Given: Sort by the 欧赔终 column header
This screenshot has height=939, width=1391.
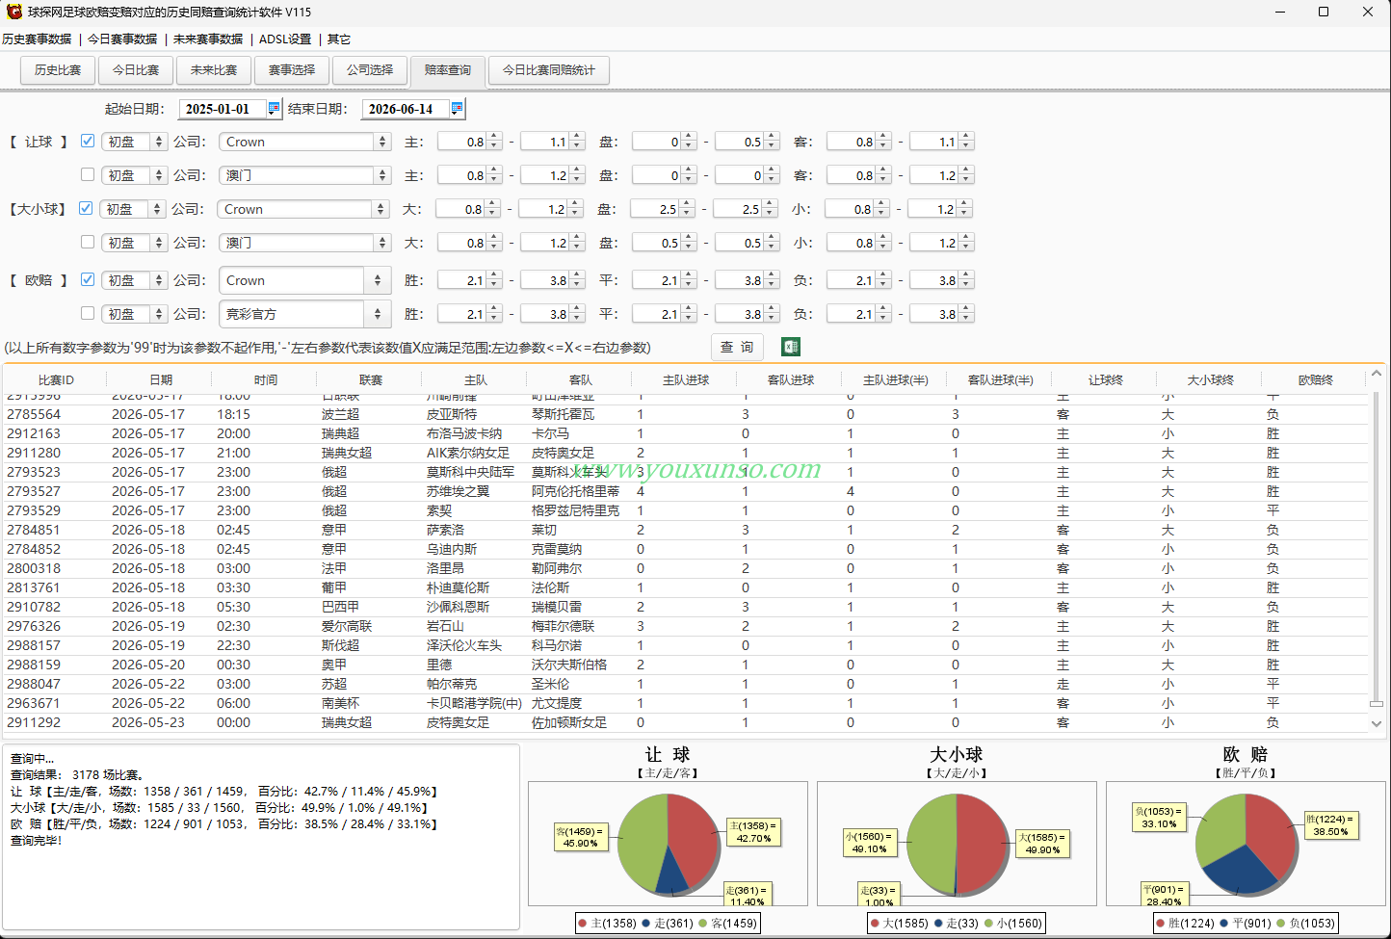Looking at the screenshot, I should pyautogui.click(x=1315, y=380).
